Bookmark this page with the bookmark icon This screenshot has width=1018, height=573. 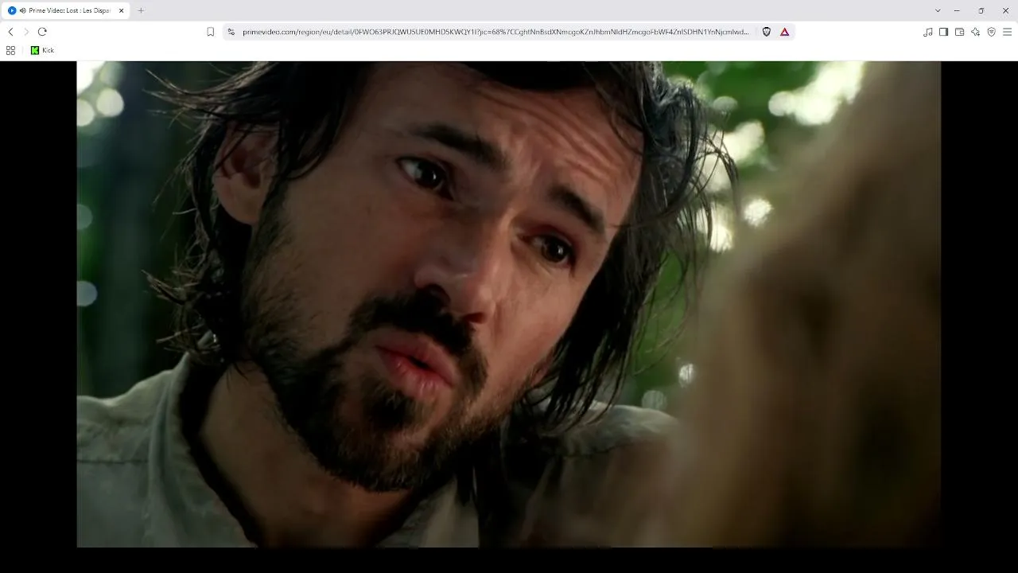(x=211, y=32)
